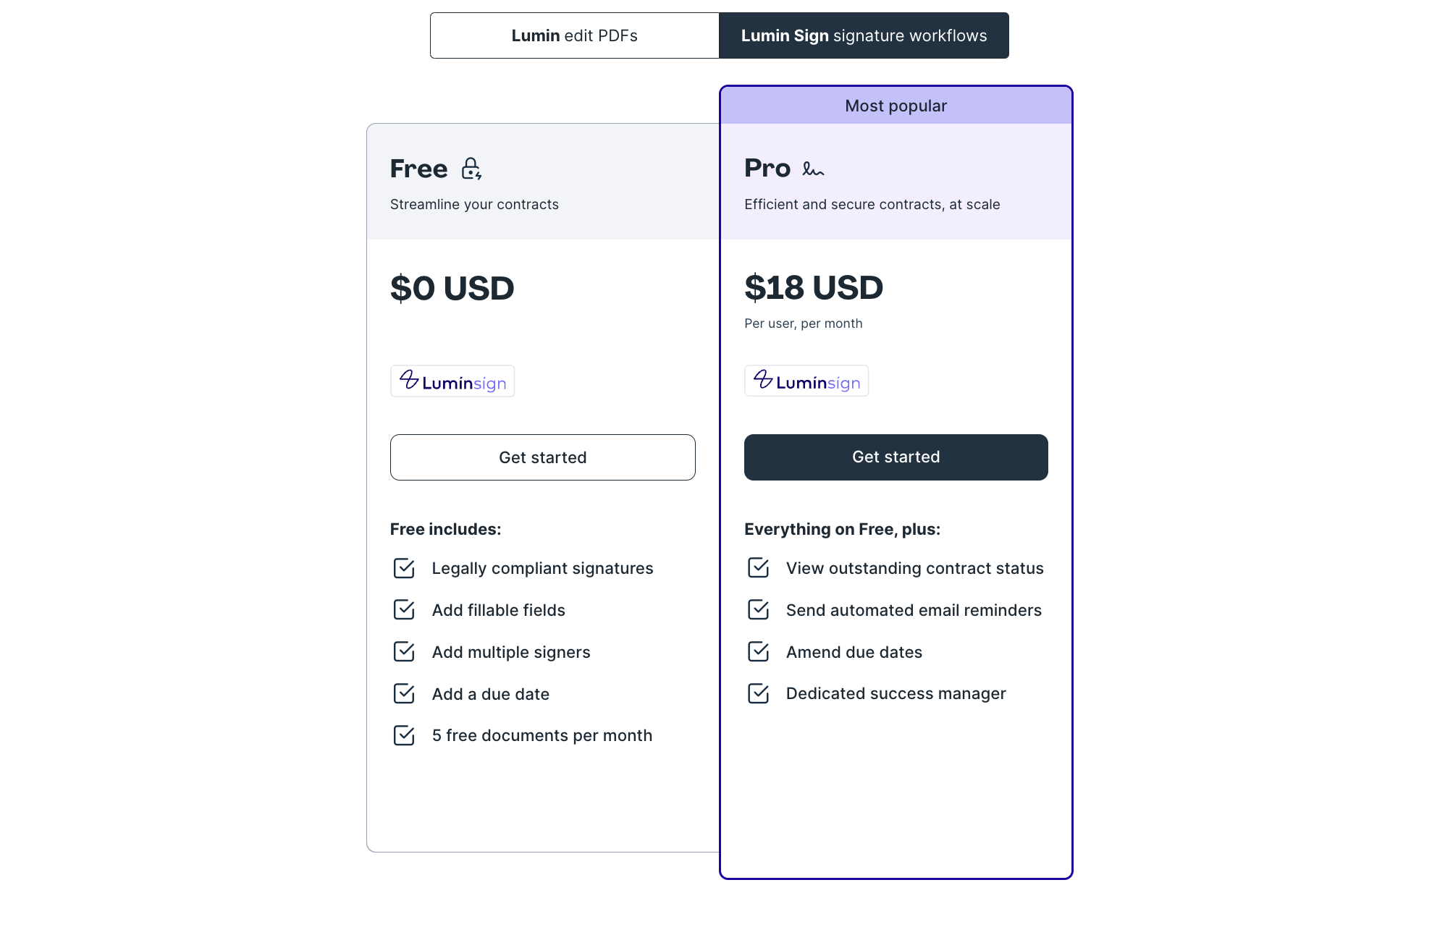Click the Most popular banner

tap(896, 106)
